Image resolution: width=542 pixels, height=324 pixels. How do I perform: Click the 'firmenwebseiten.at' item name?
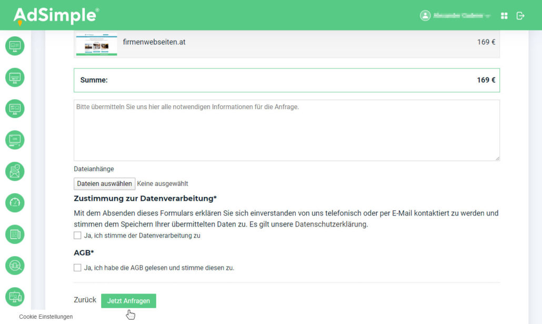coord(154,42)
